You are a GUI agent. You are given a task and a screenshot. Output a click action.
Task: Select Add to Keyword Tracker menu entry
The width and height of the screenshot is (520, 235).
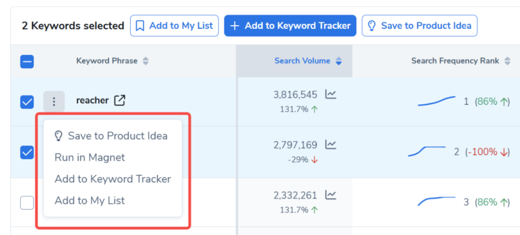click(113, 179)
